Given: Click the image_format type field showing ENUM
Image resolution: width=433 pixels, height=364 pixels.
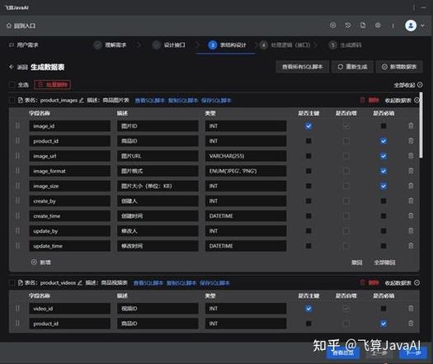Looking at the screenshot, I should tap(246, 171).
